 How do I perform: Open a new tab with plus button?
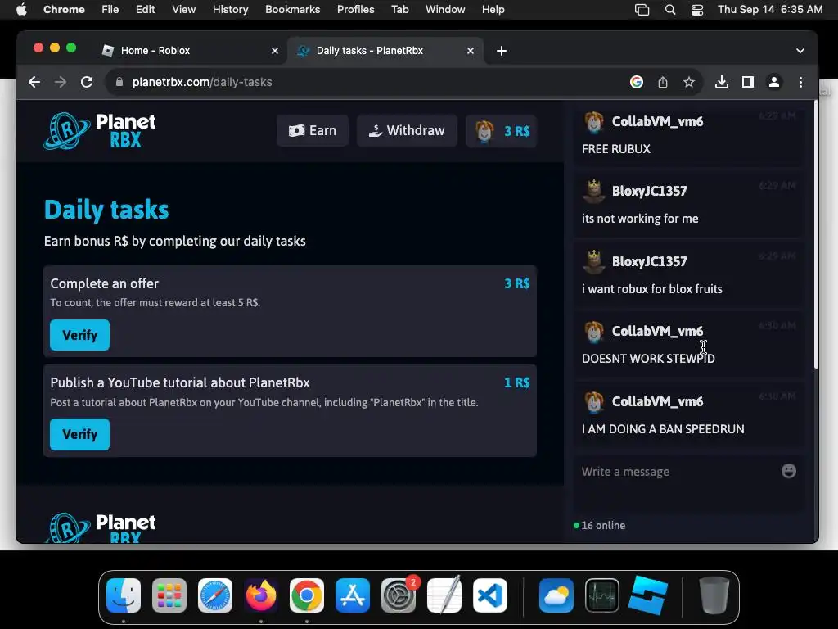pos(502,51)
